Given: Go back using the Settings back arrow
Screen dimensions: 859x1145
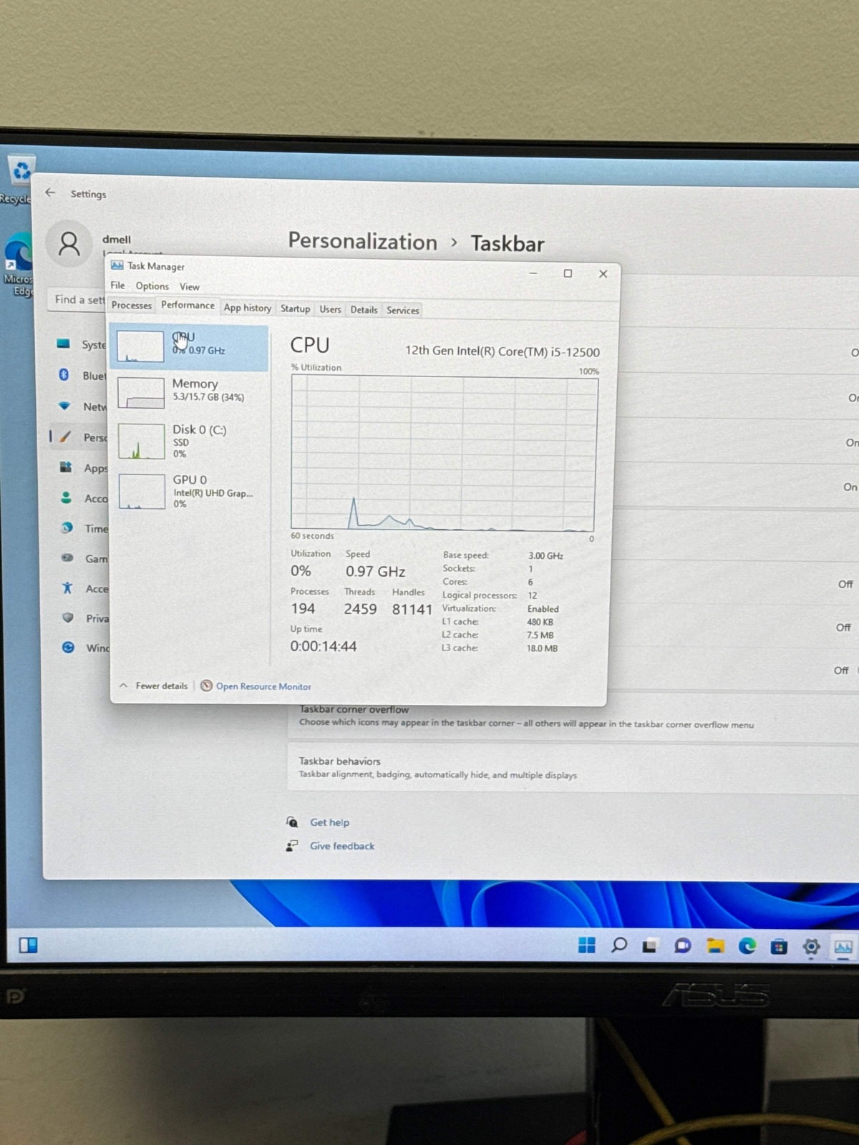Looking at the screenshot, I should [50, 193].
